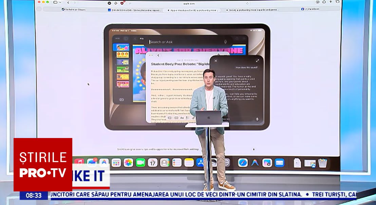Tap the microphone at bottom of Siri panel
This screenshot has height=205, width=376.
click(257, 119)
